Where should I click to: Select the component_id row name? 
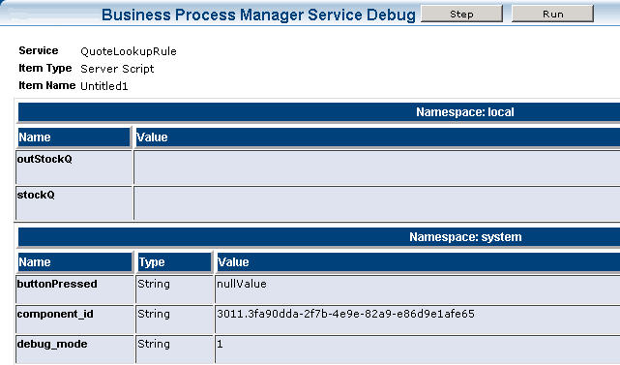(x=55, y=314)
